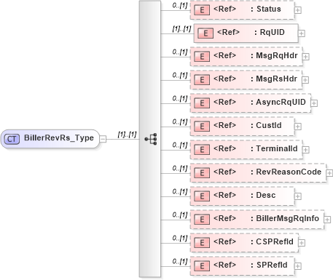The width and height of the screenshot is (333, 280).
Task: Click the 0..[1] cardinality beside Status
Action: click(180, 6)
